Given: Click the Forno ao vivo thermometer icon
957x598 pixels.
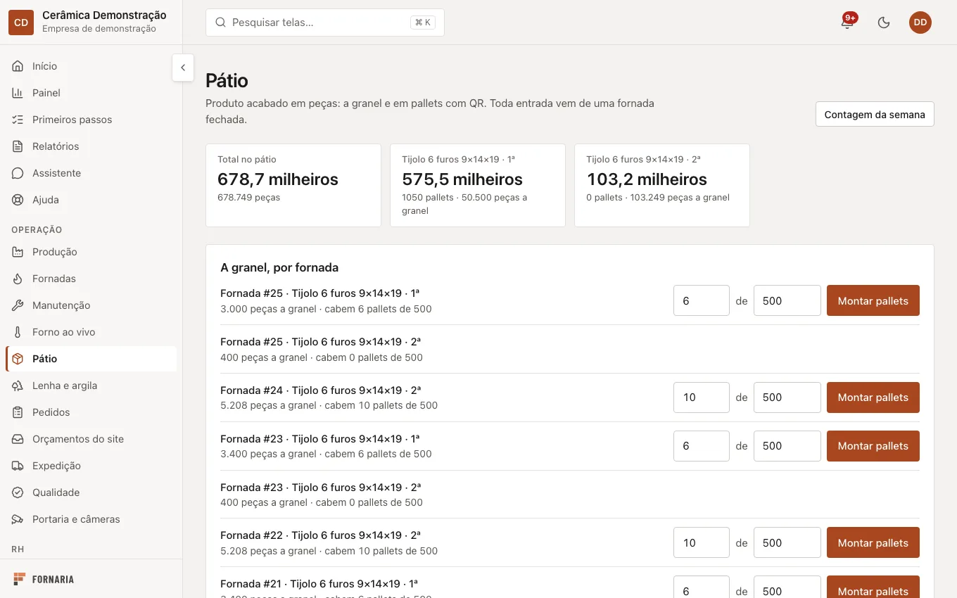Looking at the screenshot, I should pos(18,332).
